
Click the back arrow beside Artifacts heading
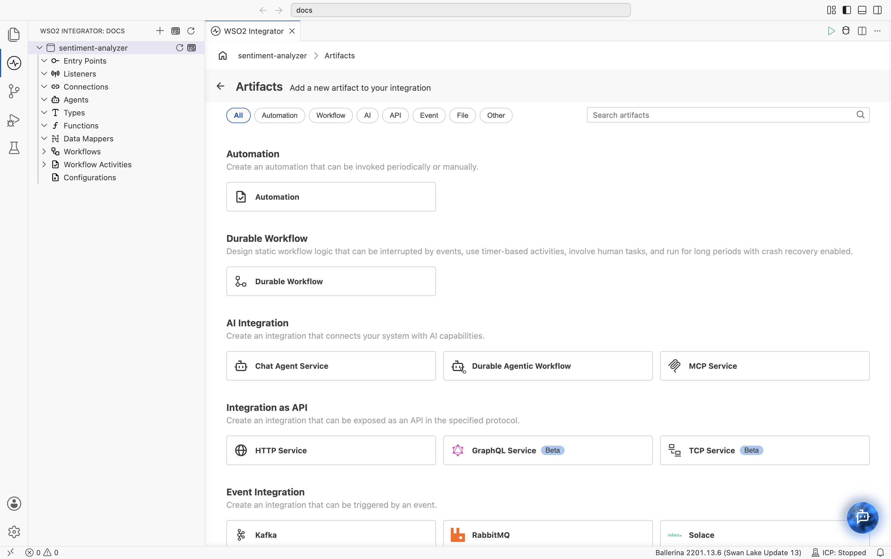click(x=220, y=86)
